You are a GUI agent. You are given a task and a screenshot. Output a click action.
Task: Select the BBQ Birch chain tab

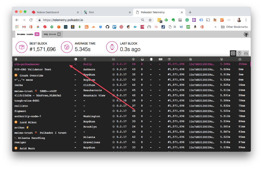(x=52, y=34)
